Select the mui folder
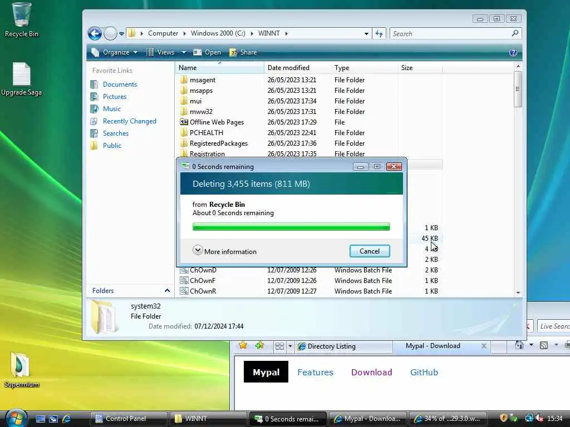This screenshot has width=570, height=427. (x=195, y=101)
